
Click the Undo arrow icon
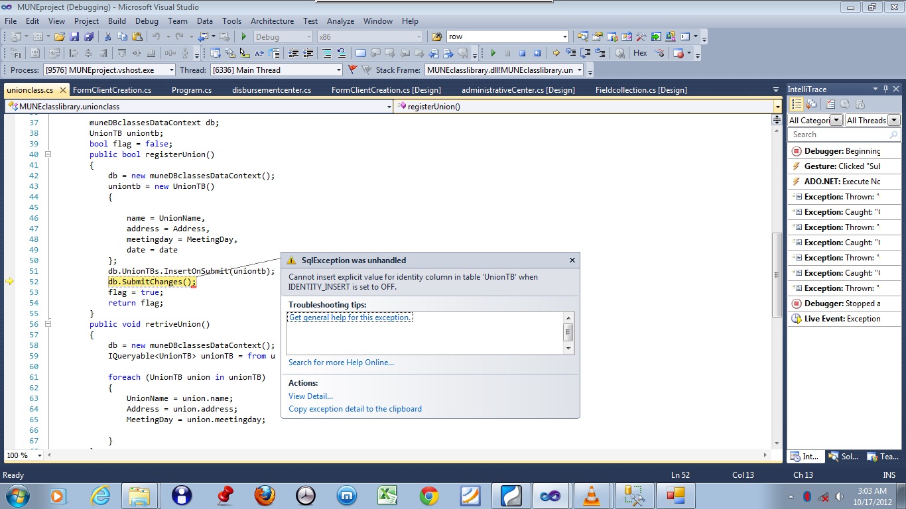157,37
